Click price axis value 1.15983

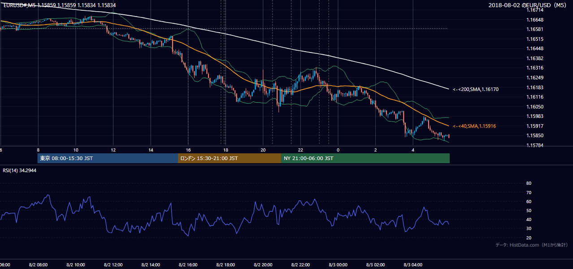click(534, 116)
